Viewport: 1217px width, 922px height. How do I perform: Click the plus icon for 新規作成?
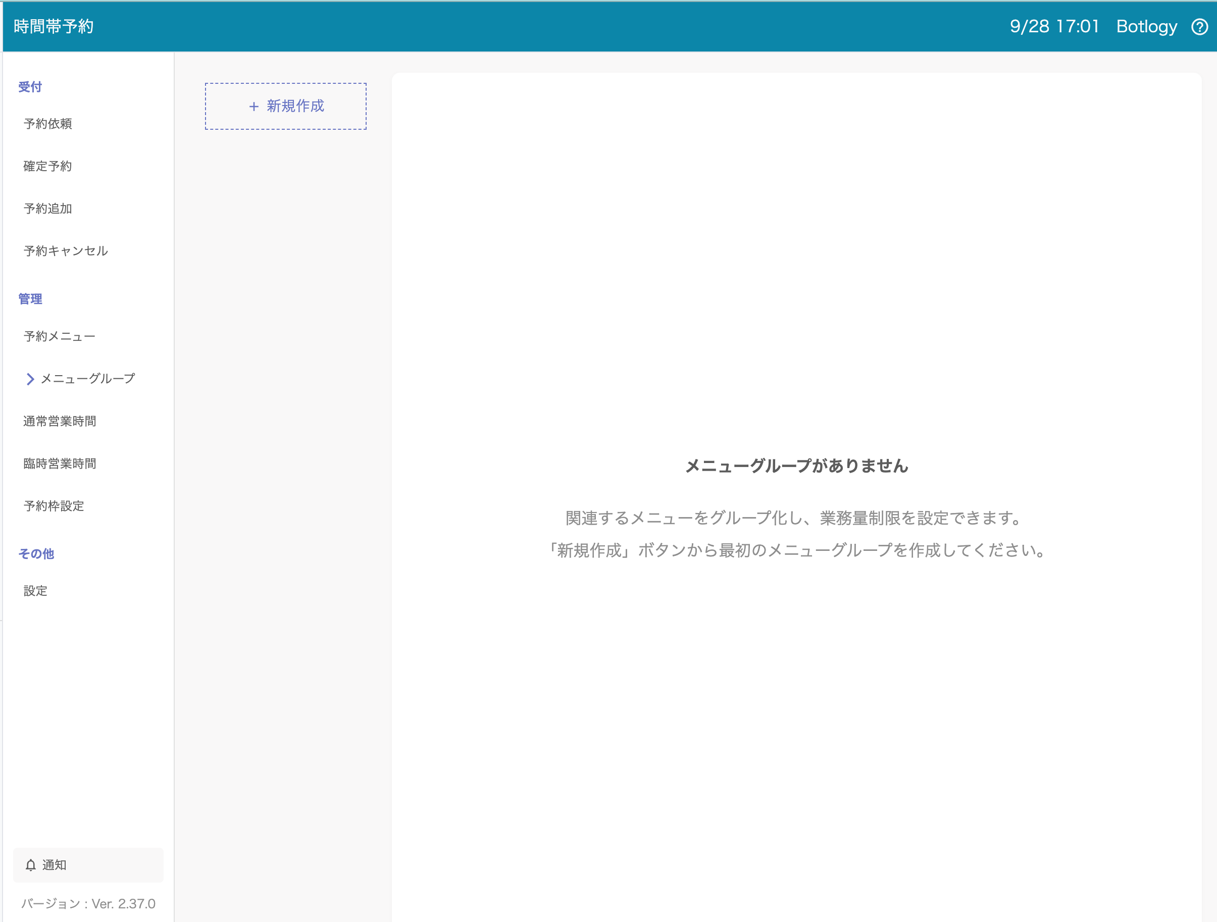tap(253, 106)
